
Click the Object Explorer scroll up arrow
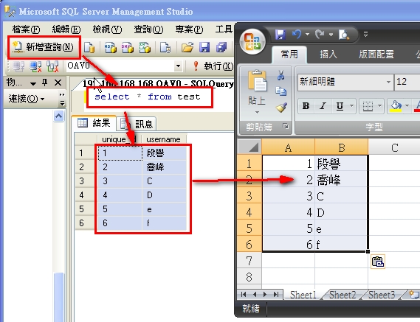(58, 116)
